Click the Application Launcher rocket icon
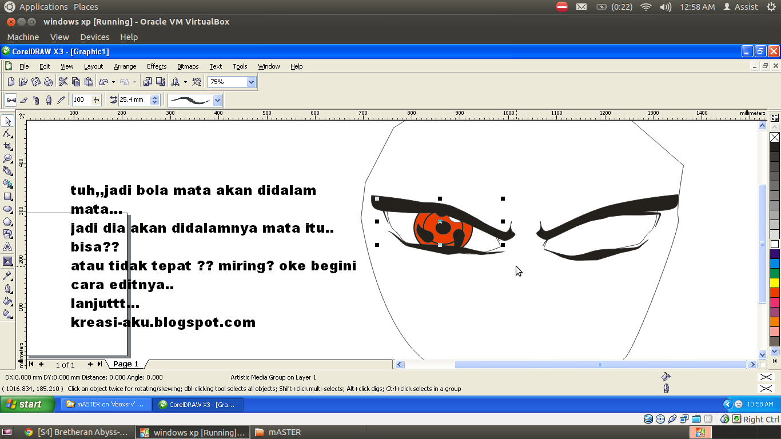The height and width of the screenshot is (439, 781). pos(176,82)
